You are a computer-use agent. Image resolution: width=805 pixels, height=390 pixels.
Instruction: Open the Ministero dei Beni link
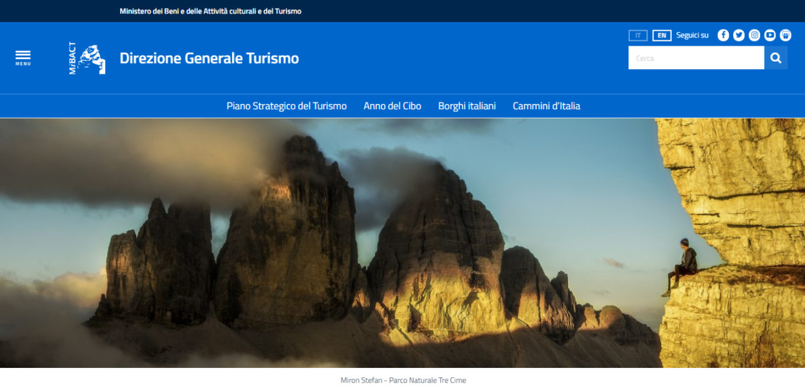tap(210, 11)
